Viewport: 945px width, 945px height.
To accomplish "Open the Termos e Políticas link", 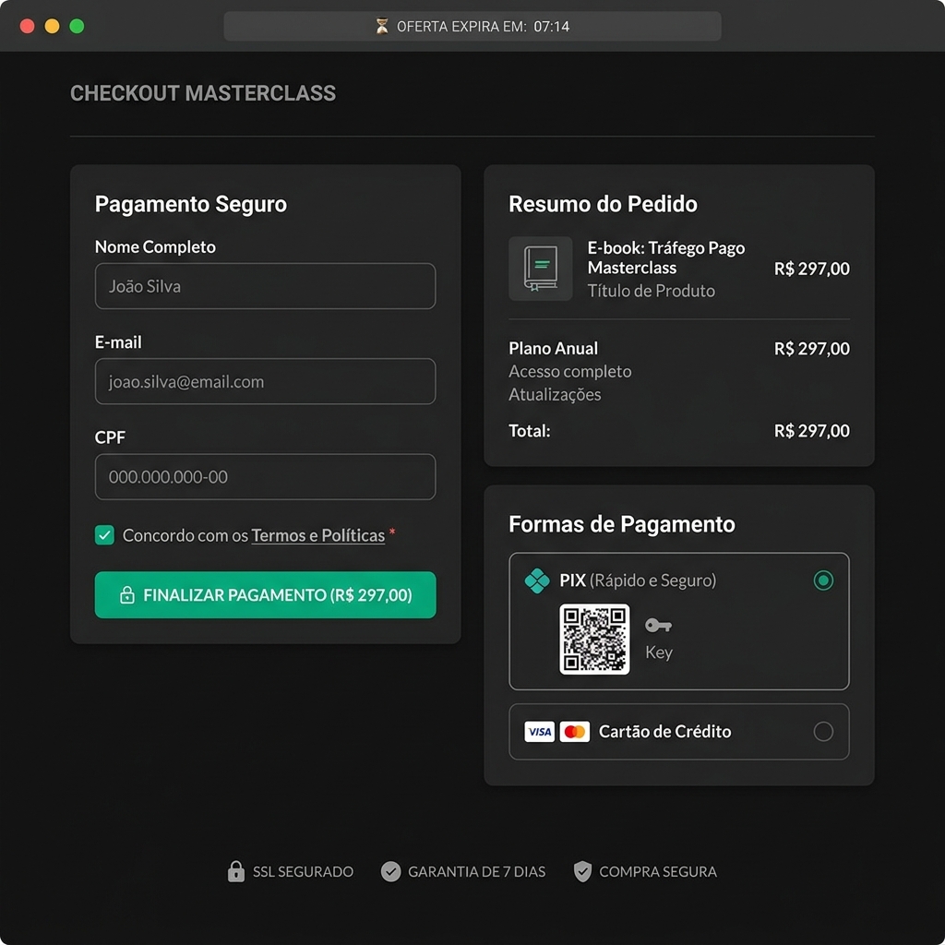I will 318,534.
